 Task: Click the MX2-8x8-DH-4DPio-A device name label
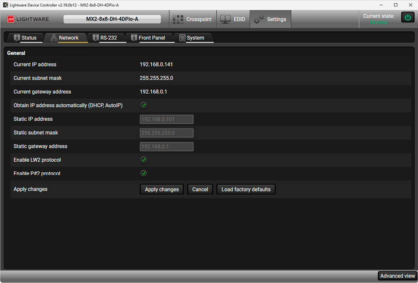(x=112, y=19)
